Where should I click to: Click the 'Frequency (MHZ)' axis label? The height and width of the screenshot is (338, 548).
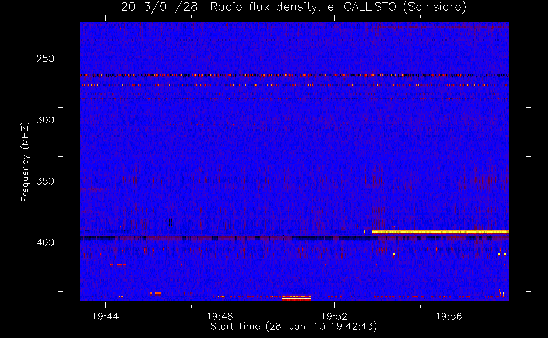point(25,162)
